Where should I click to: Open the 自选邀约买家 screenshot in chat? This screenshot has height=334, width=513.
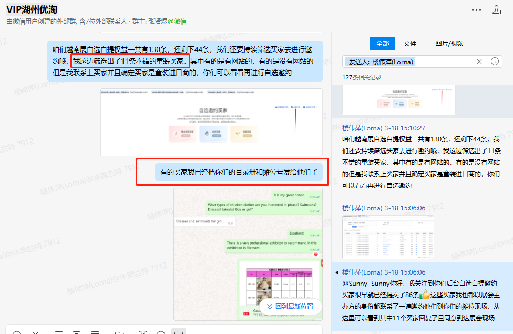(211, 122)
